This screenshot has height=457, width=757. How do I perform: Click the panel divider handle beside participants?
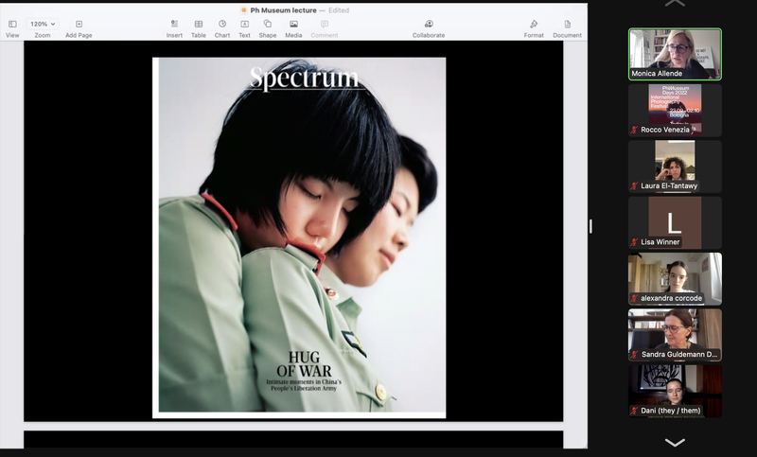(x=590, y=226)
